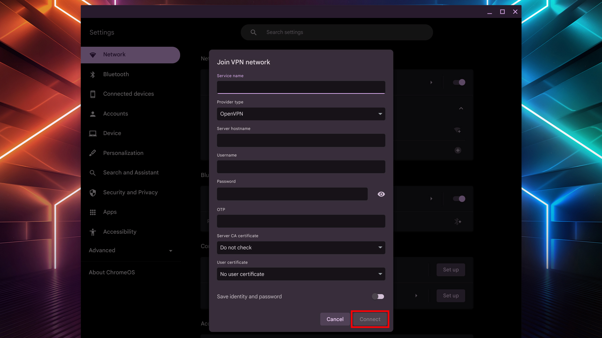602x338 pixels.
Task: Click the Server hostname field
Action: 301,141
